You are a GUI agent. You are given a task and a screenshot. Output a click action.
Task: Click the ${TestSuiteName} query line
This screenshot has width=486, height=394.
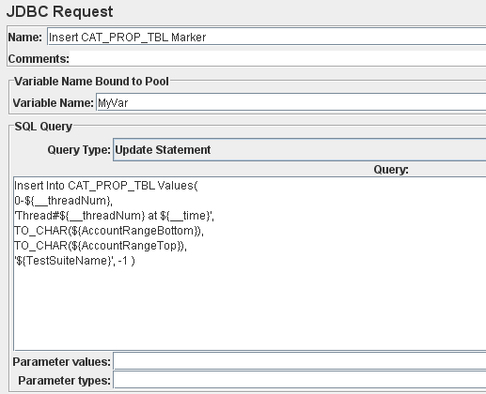(75, 261)
